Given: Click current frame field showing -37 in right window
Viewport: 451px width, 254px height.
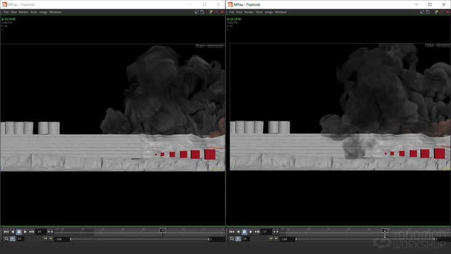Looking at the screenshot, I should (x=267, y=232).
